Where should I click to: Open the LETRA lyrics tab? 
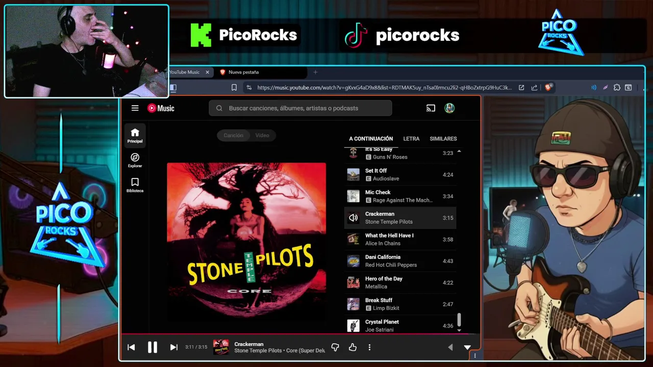click(x=411, y=139)
